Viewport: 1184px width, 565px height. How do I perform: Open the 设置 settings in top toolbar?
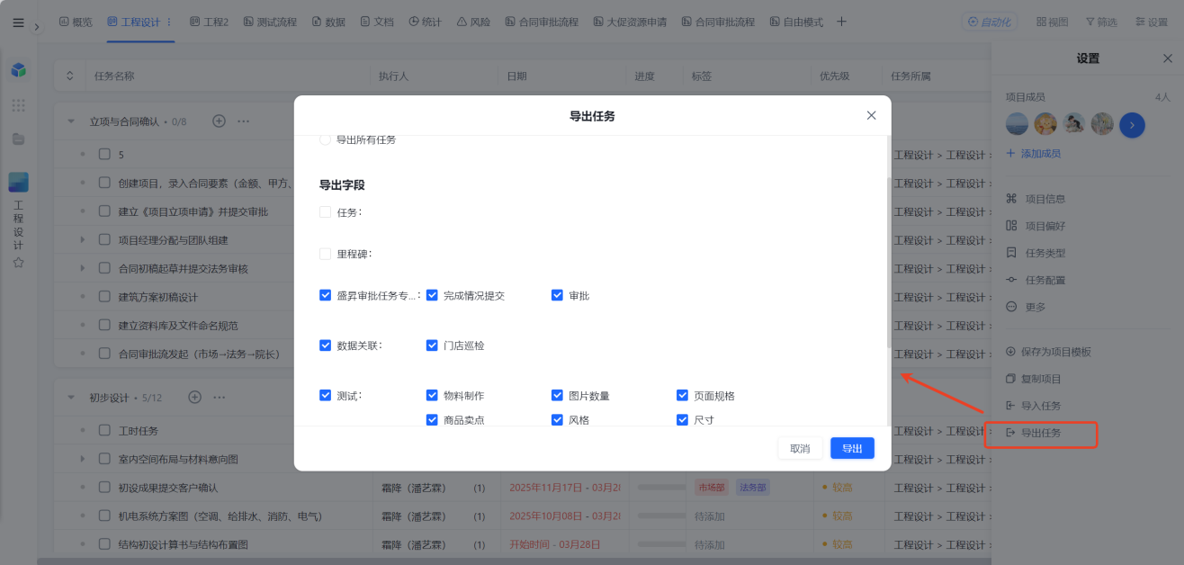click(1151, 22)
